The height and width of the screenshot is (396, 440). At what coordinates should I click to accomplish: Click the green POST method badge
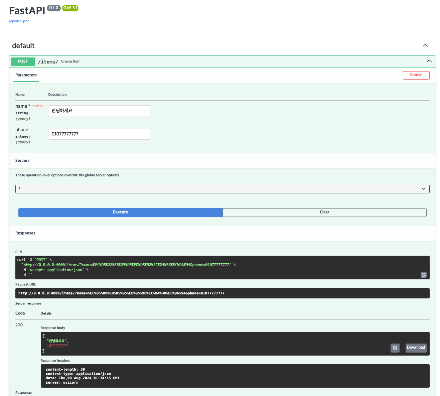23,61
